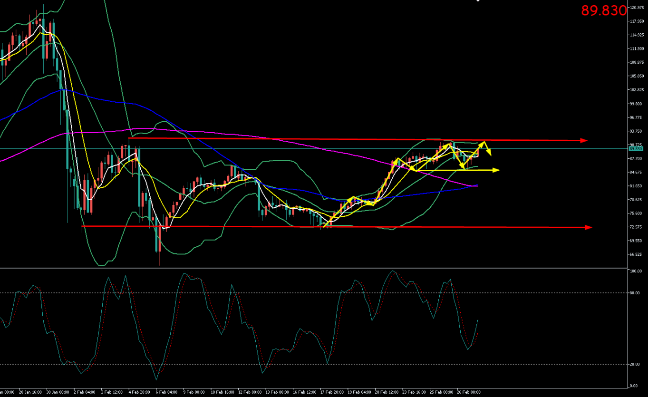Click the 20.00 oscillator level label
648x397 pixels.
pos(635,365)
